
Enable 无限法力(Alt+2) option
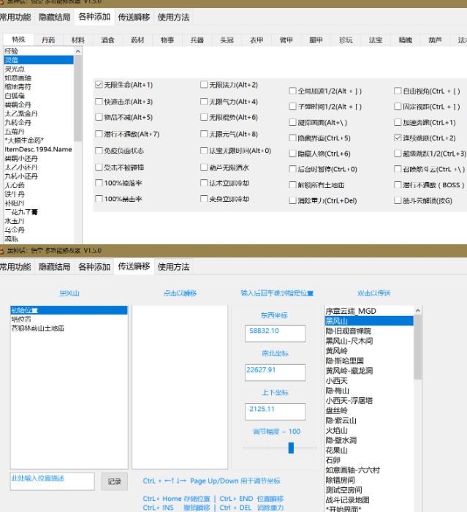[x=204, y=85]
